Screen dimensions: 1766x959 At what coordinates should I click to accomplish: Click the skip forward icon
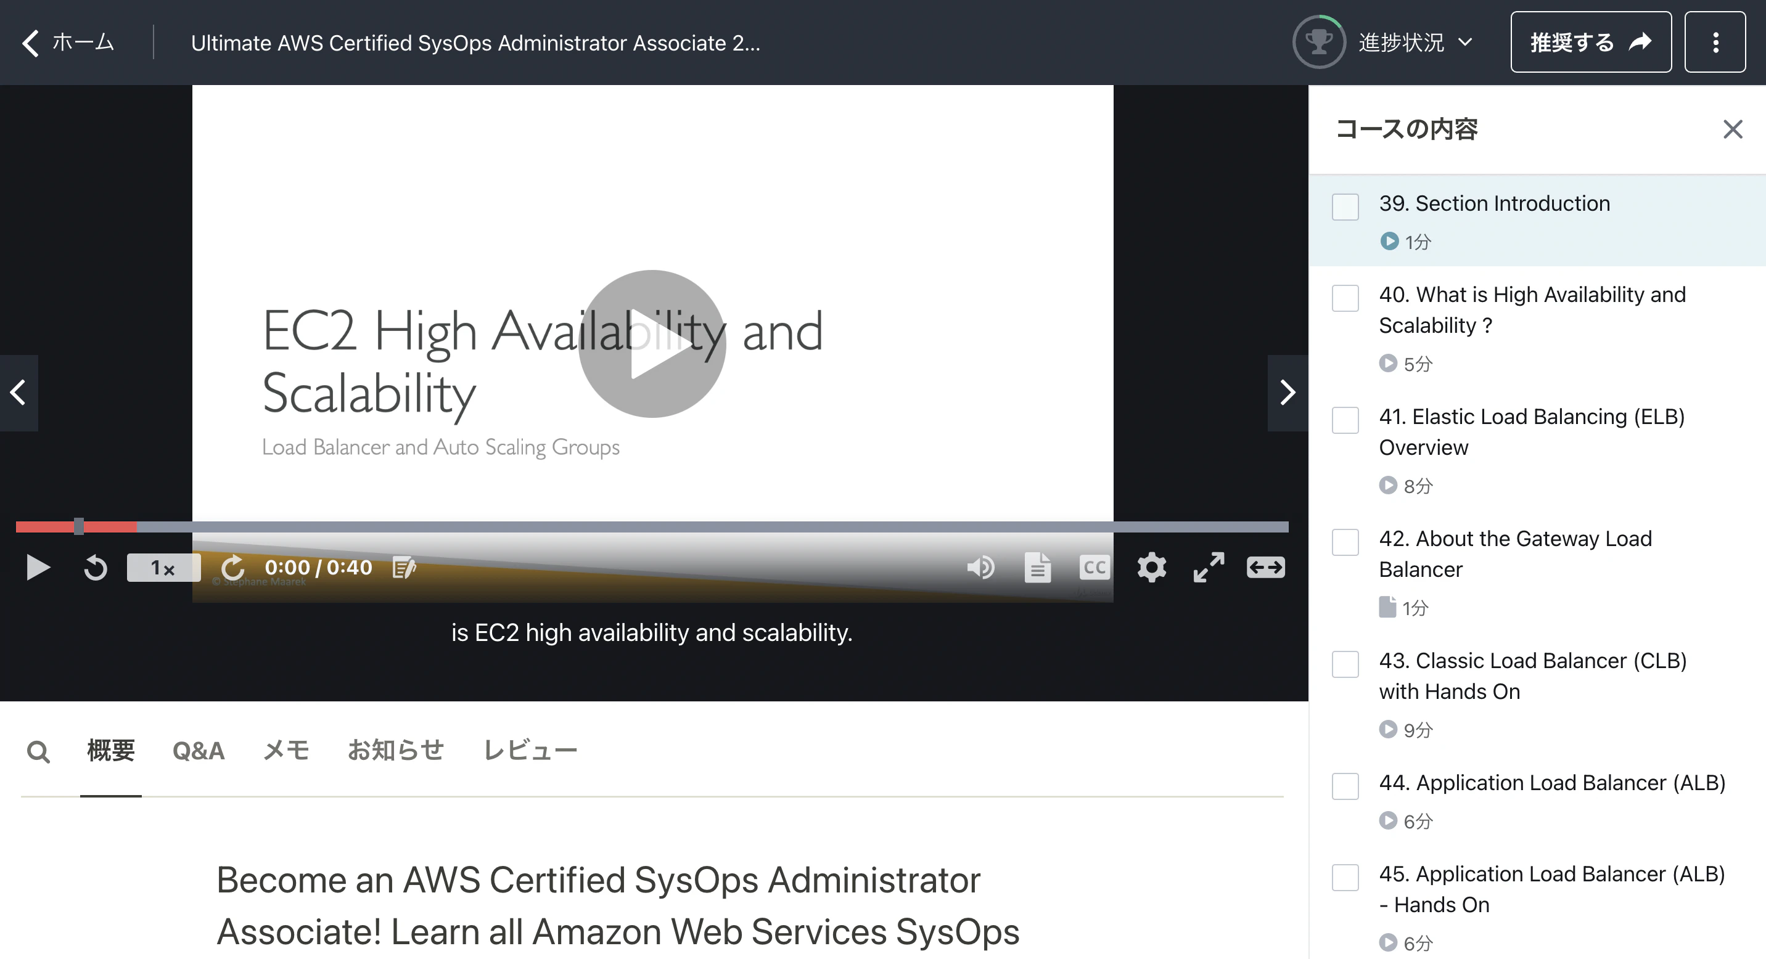(x=232, y=568)
